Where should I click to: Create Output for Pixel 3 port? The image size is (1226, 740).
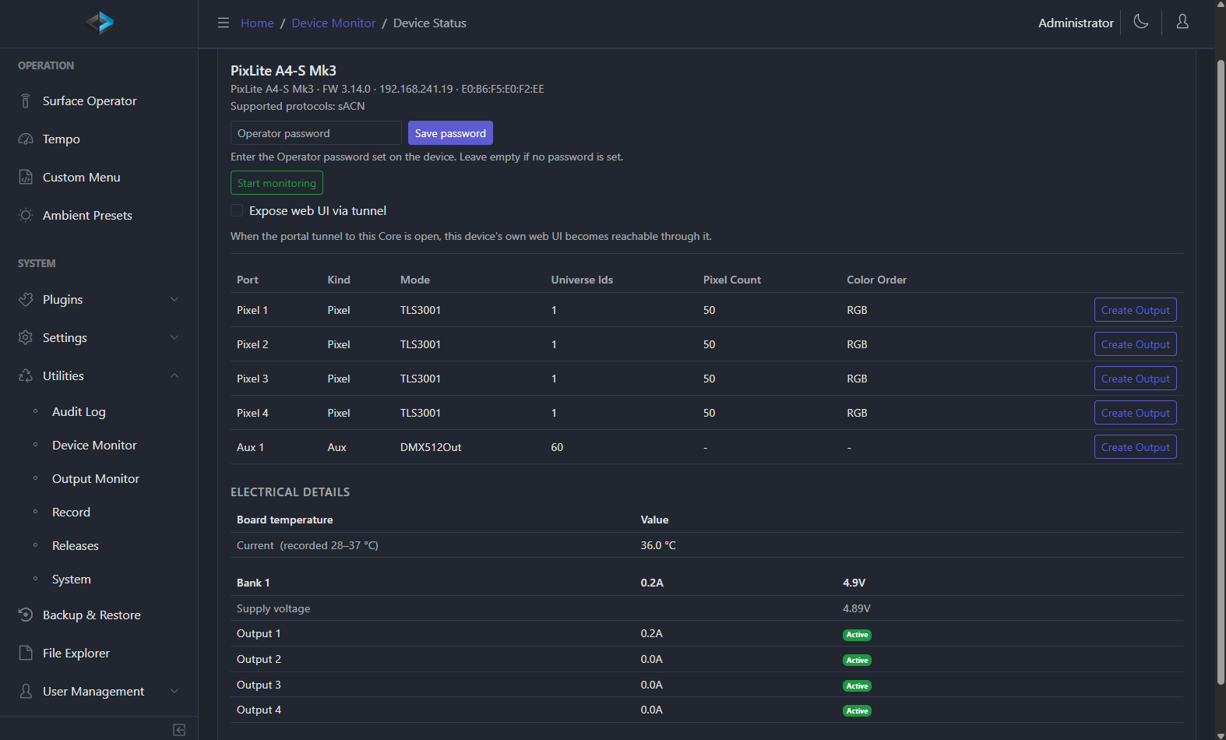click(x=1135, y=379)
